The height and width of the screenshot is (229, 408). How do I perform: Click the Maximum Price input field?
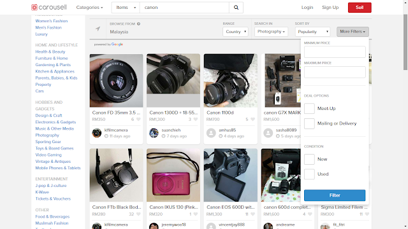335,72
